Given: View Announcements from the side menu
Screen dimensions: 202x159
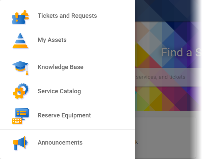Looking at the screenshot, I should (67, 143).
